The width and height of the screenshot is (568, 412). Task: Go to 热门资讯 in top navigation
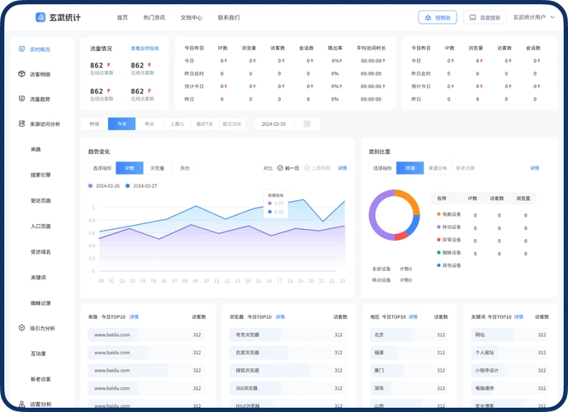[x=154, y=17]
